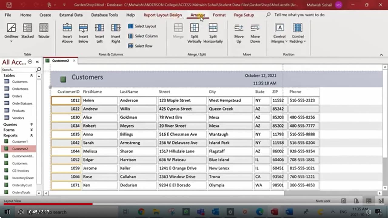Click the Insert Above button
388x218 pixels.
coord(67,33)
